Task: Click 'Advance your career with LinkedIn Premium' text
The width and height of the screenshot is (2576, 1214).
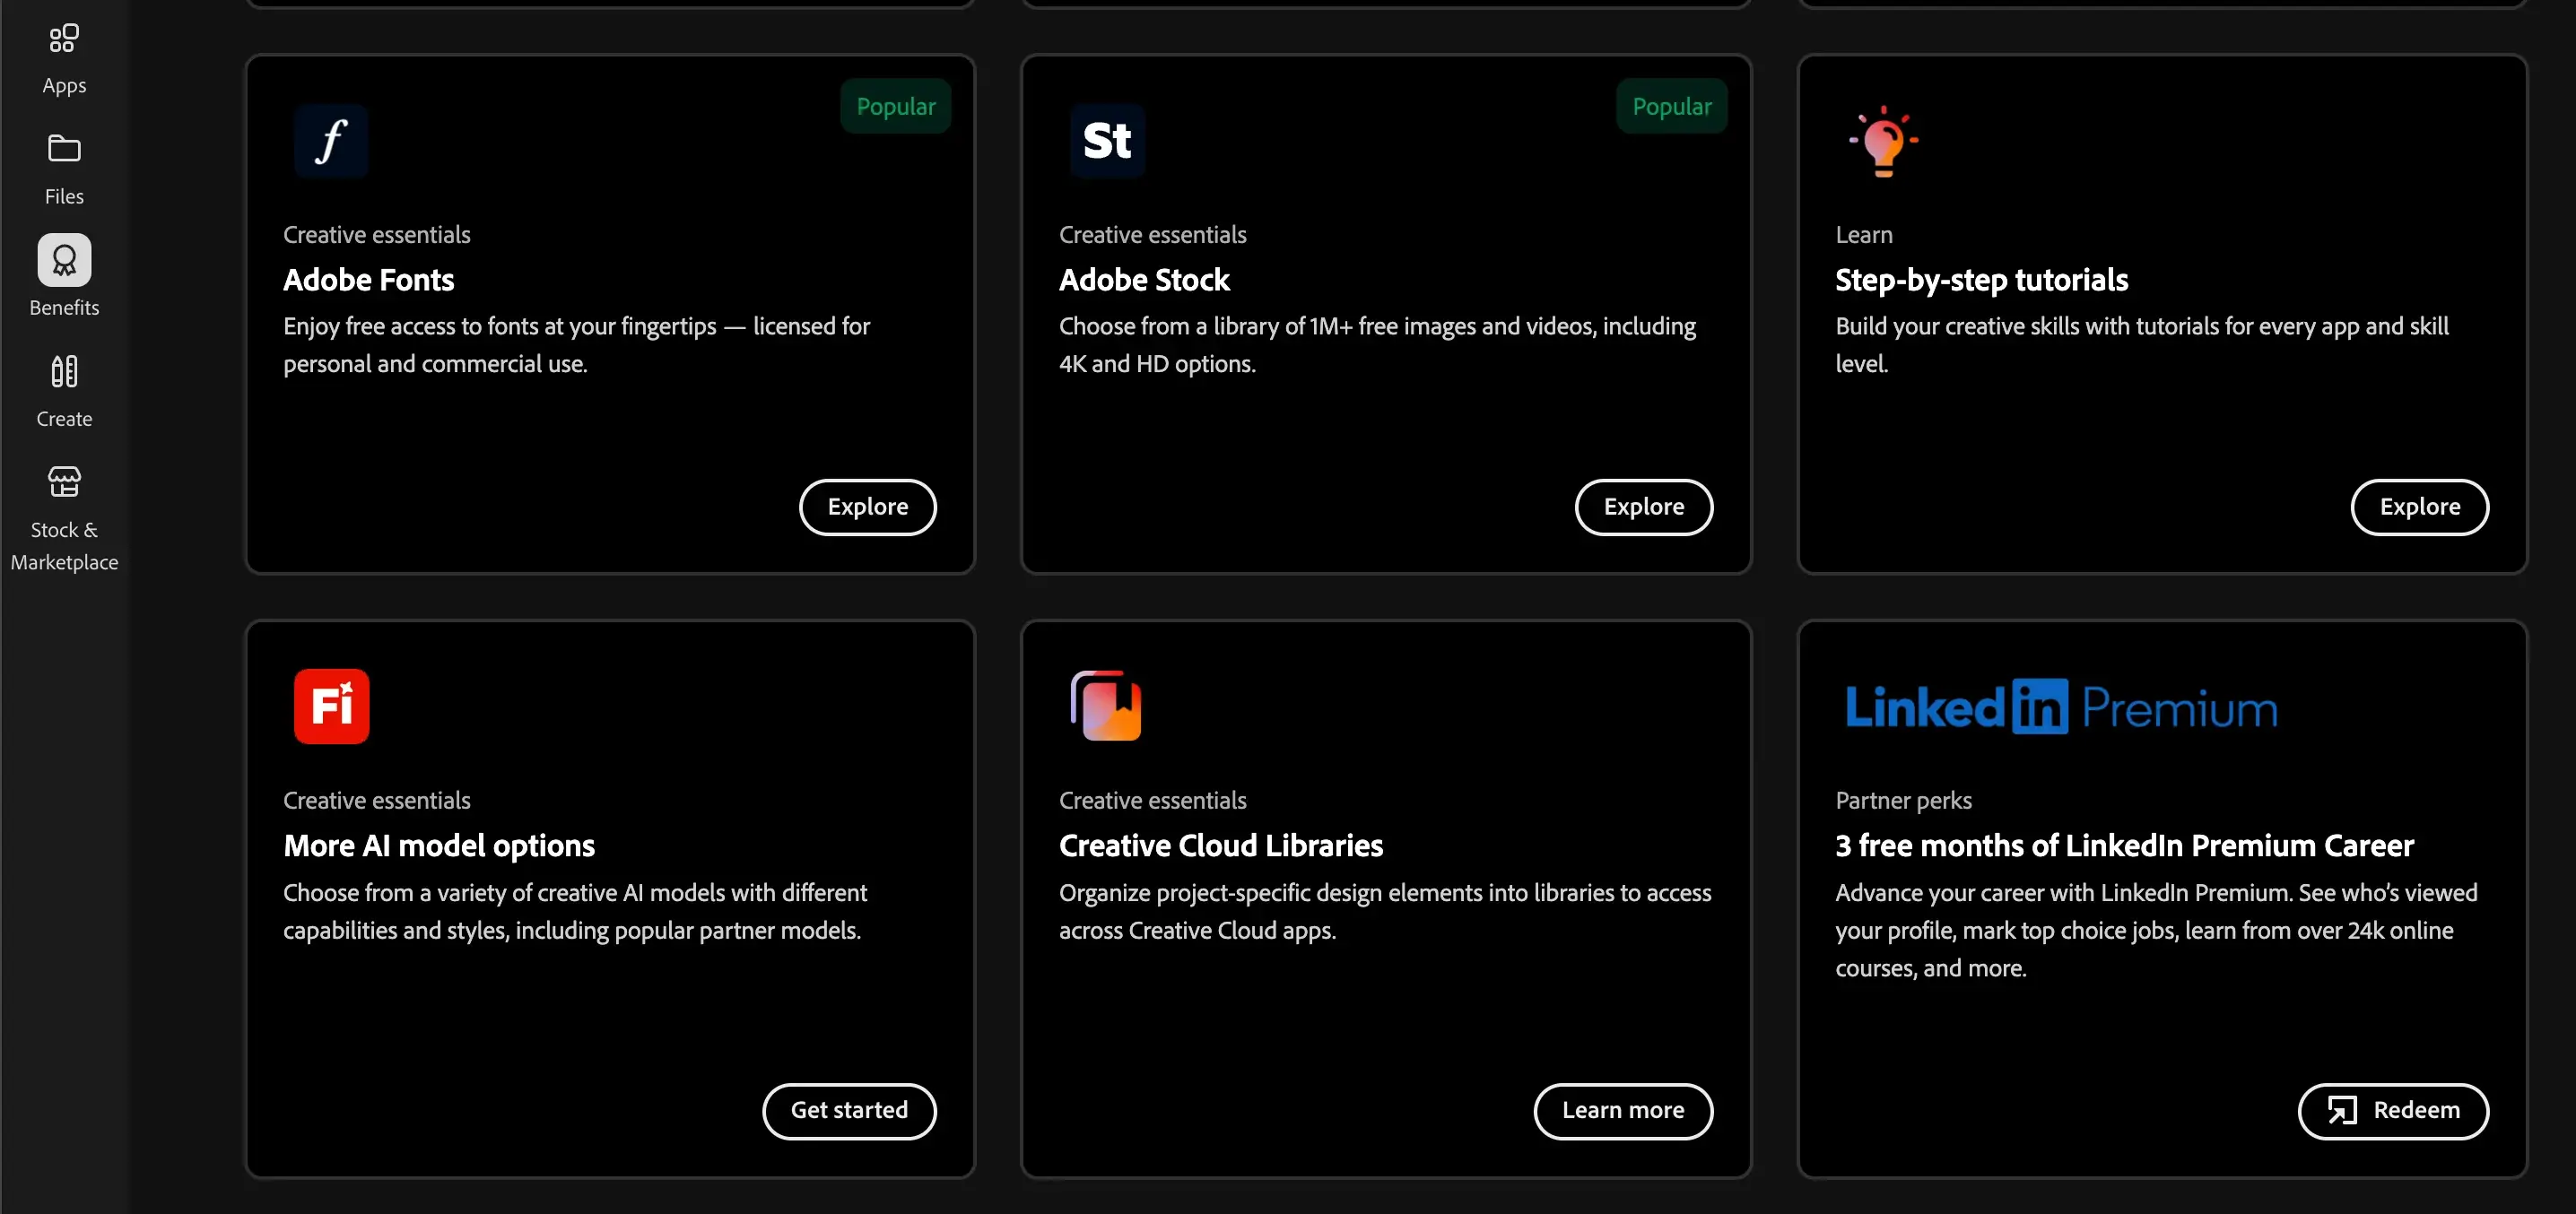Action: (2156, 930)
